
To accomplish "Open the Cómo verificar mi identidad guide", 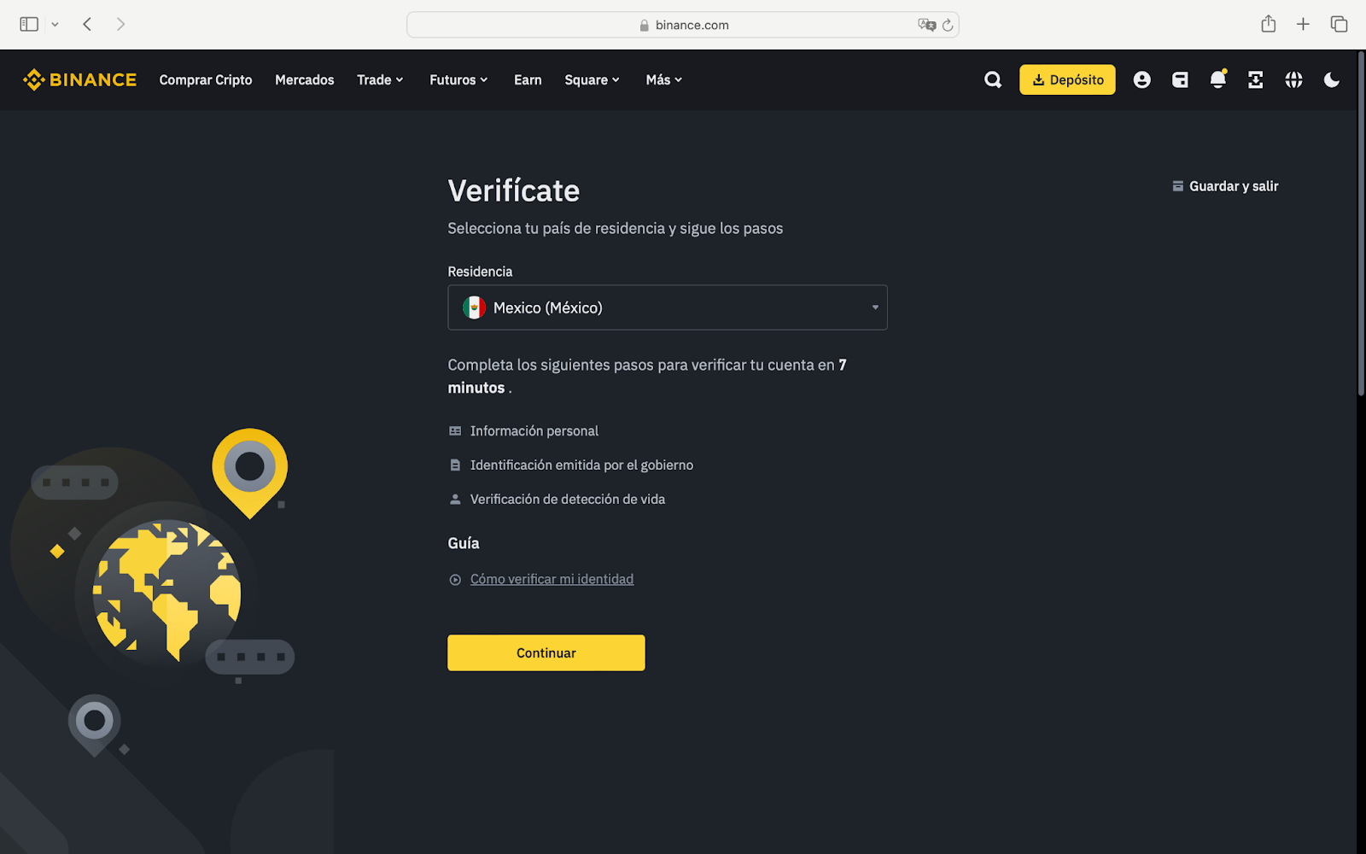I will (x=552, y=578).
